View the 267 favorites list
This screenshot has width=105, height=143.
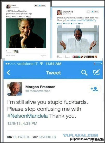coord(44,137)
